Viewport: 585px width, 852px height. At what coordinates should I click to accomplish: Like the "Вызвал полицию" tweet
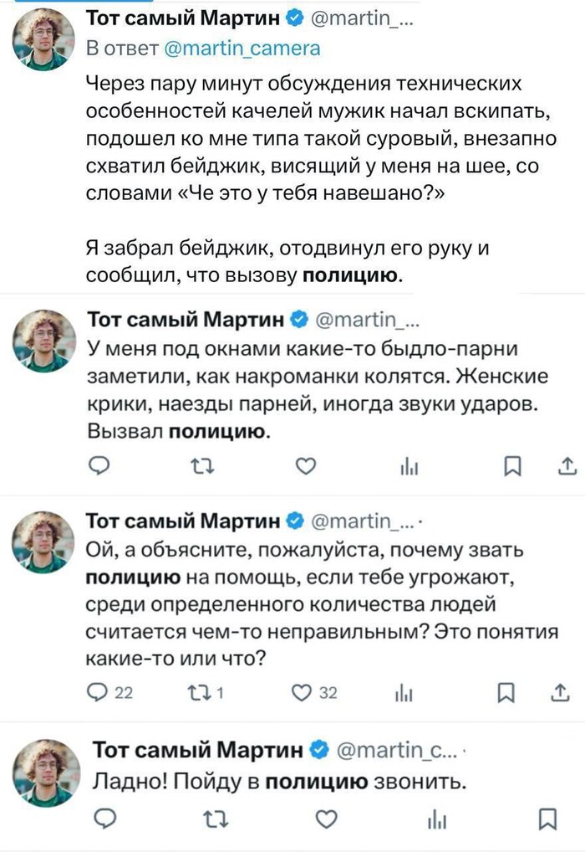pos(308,466)
